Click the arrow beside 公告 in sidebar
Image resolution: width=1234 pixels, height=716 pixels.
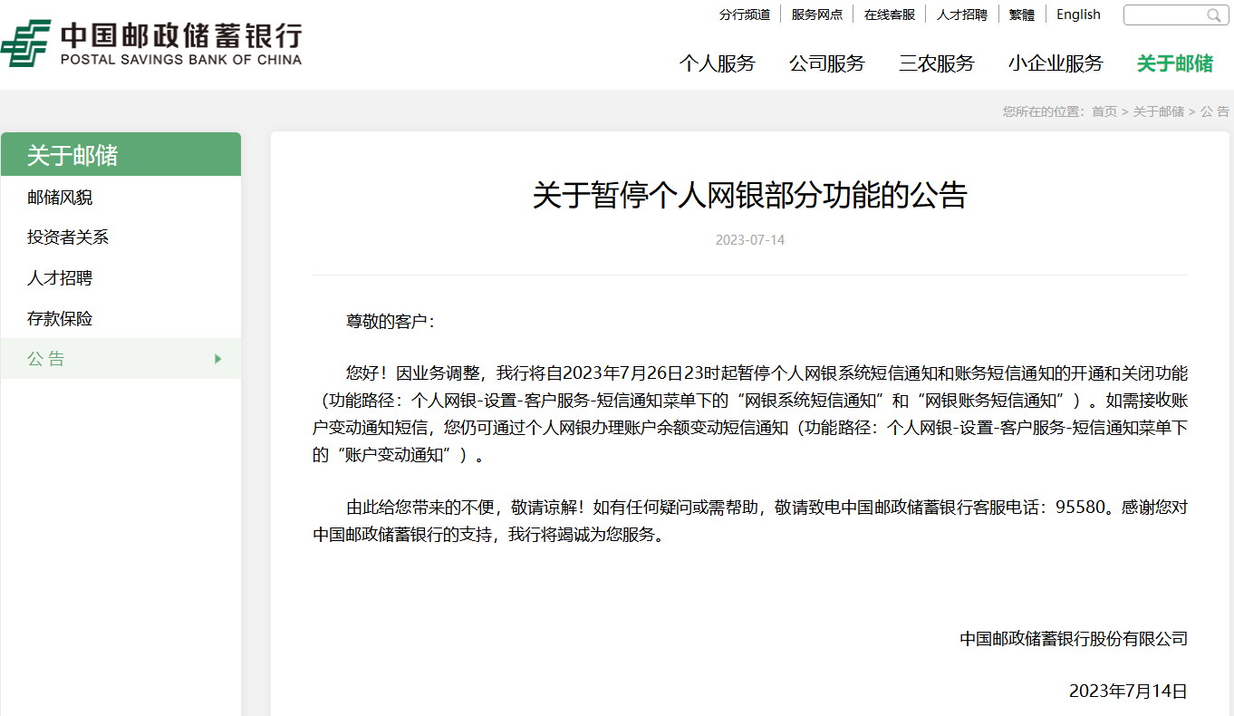click(217, 359)
